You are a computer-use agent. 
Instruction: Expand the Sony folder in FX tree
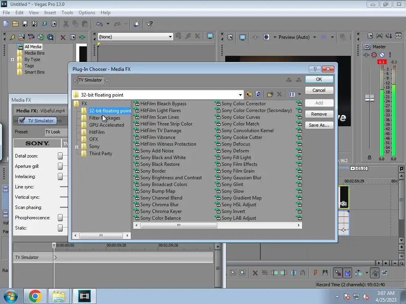click(77, 147)
